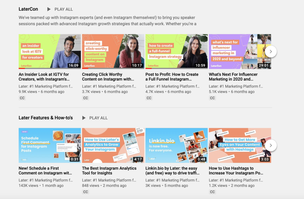This screenshot has height=199, width=304.
Task: Click next arrow in the Later Features row
Action: coord(271,145)
